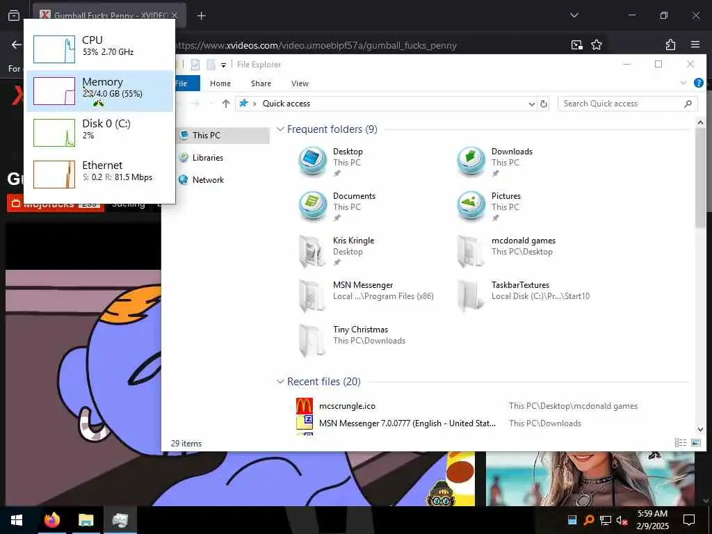712x534 pixels.
Task: Click the muted volume tray icon
Action: [622, 520]
